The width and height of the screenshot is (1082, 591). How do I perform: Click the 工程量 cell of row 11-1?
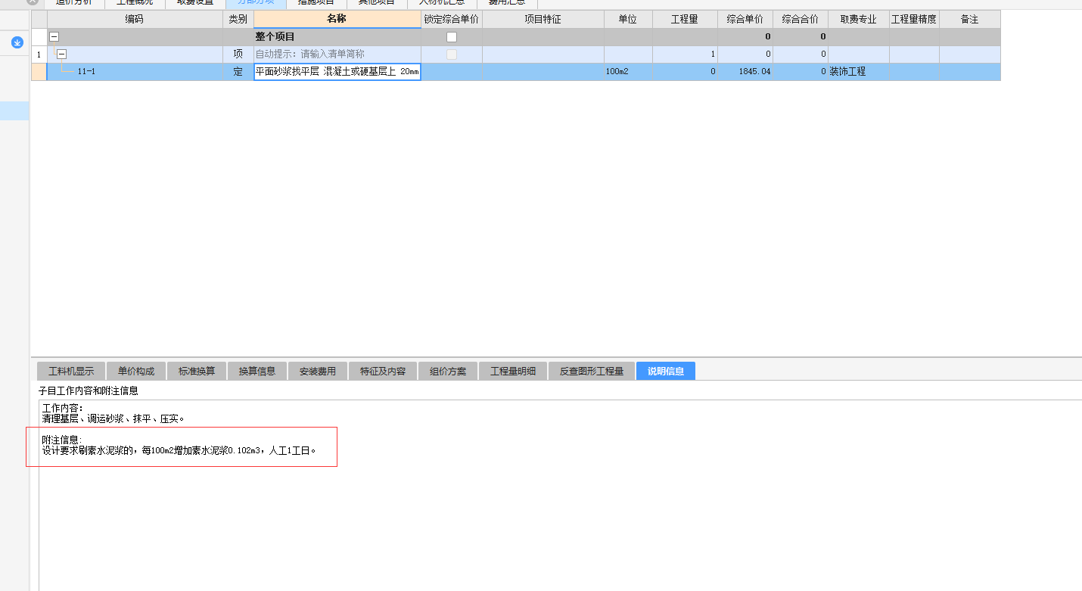685,72
